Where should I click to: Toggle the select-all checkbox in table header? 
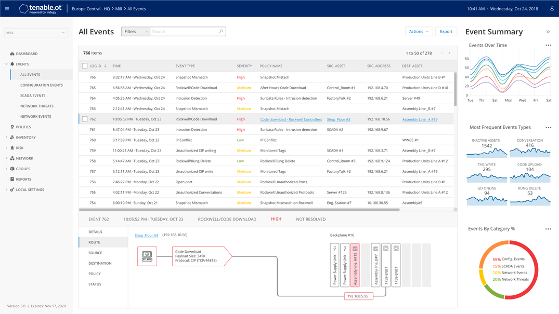click(84, 66)
